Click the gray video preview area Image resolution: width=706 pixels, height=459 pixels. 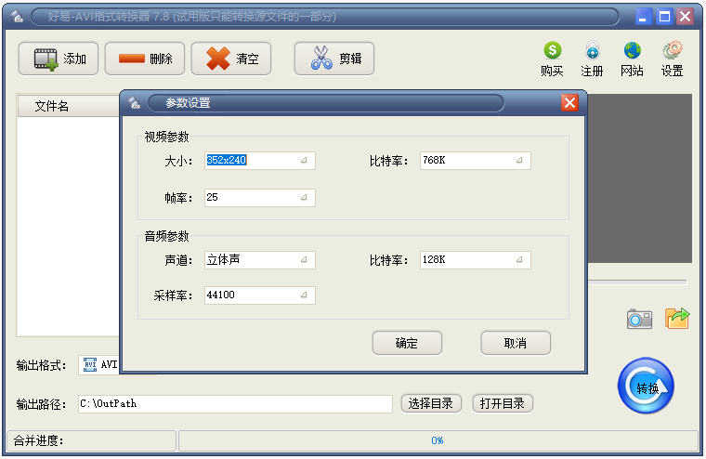640,178
